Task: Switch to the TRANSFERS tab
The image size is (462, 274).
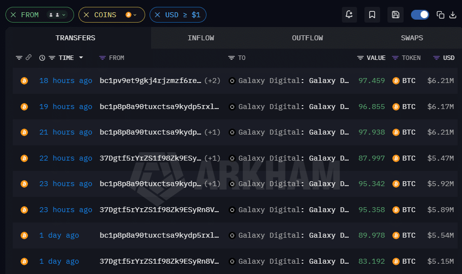Action: click(x=76, y=38)
